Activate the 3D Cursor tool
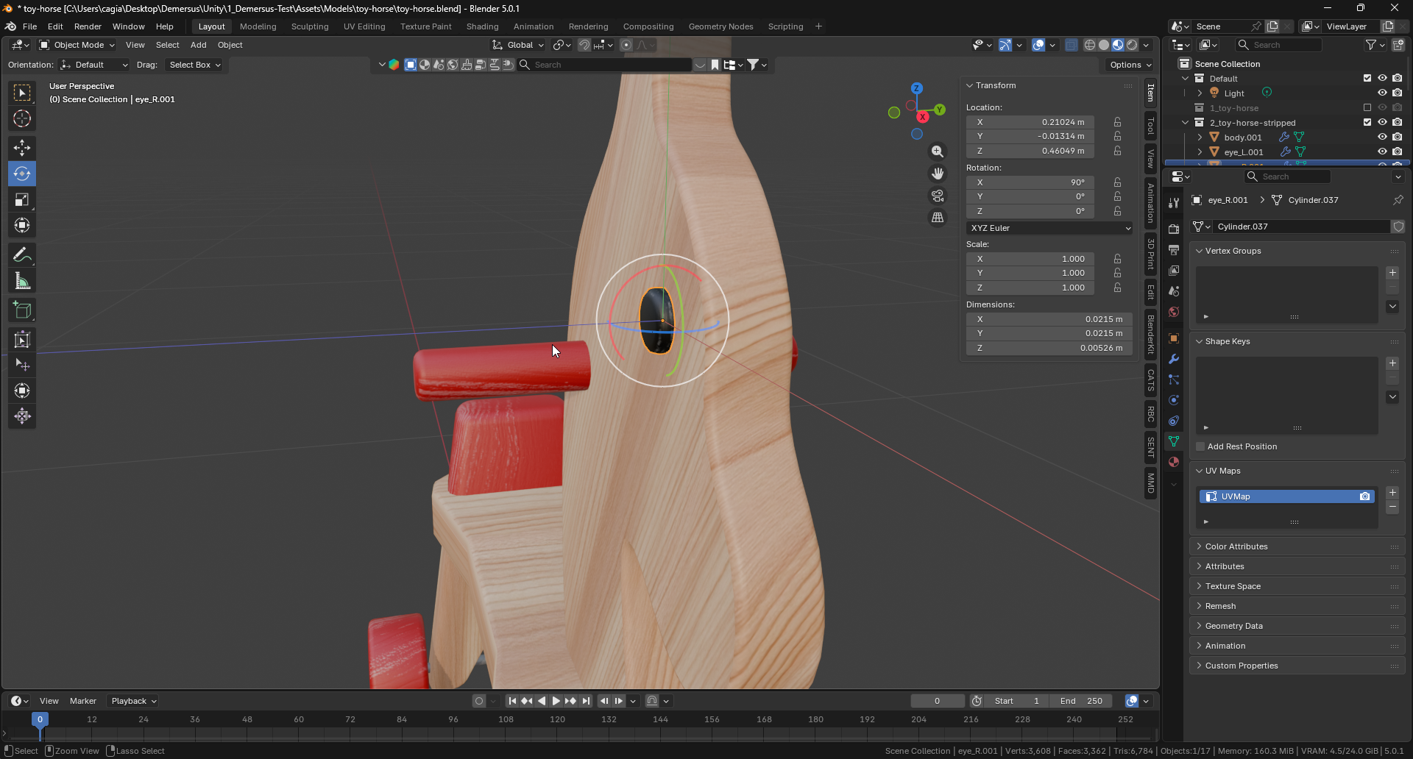This screenshot has height=759, width=1413. tap(22, 118)
